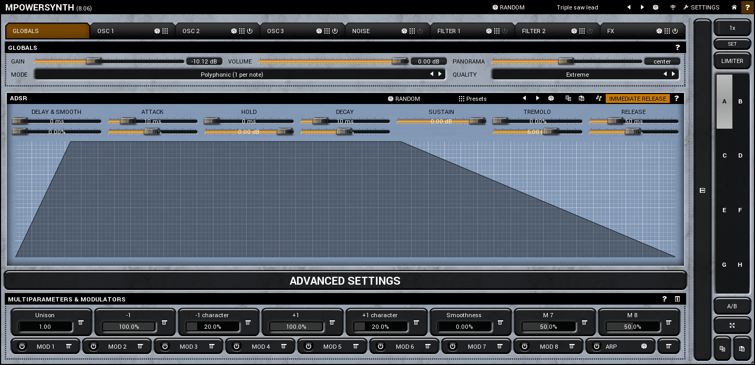Toggle the FX power button
The height and width of the screenshot is (365, 755).
675,31
